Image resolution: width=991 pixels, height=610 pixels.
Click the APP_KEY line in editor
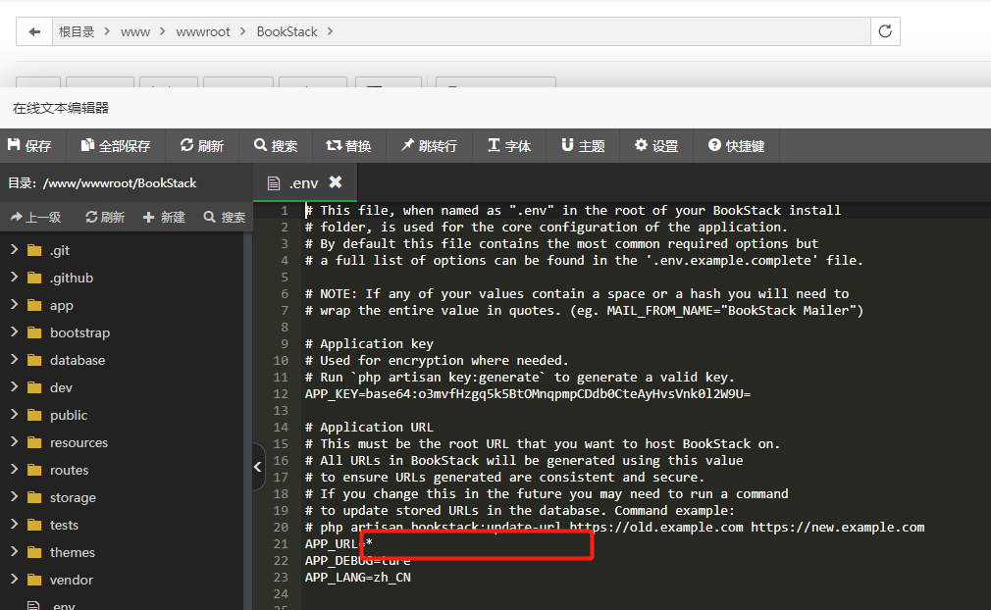click(x=528, y=394)
